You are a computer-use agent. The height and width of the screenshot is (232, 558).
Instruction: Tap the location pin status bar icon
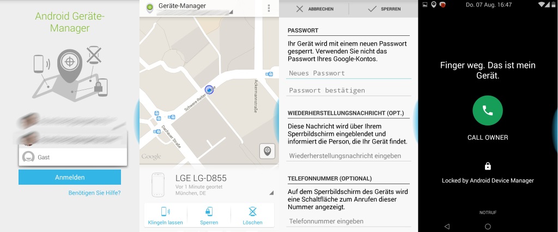tap(433, 4)
